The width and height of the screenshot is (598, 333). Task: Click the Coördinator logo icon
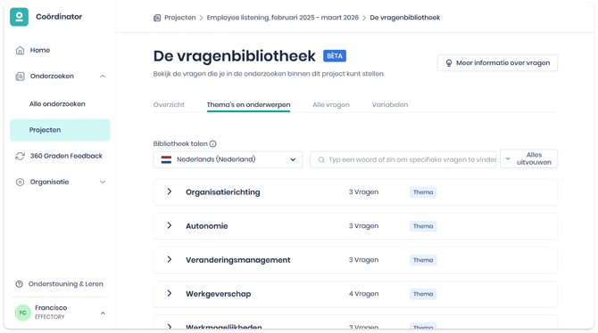click(x=19, y=17)
